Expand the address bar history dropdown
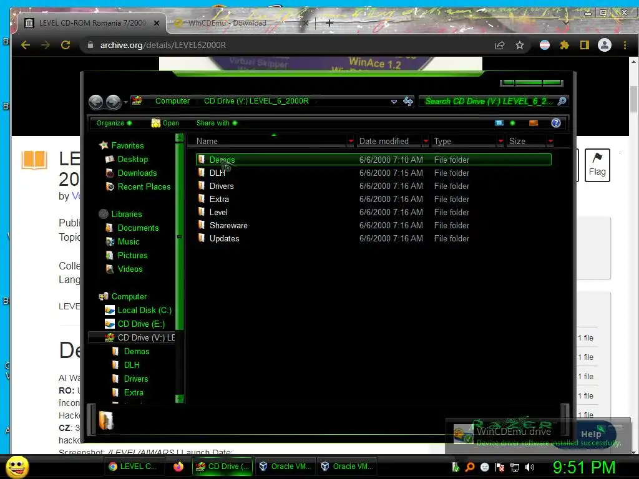Image resolution: width=639 pixels, height=479 pixels. tap(394, 102)
